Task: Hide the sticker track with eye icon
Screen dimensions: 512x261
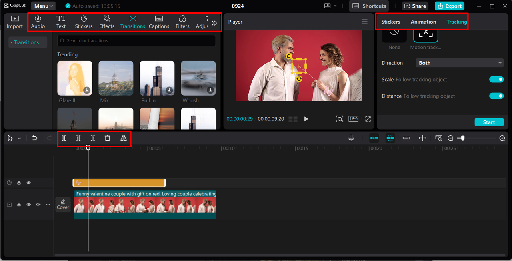Action: tap(29, 183)
